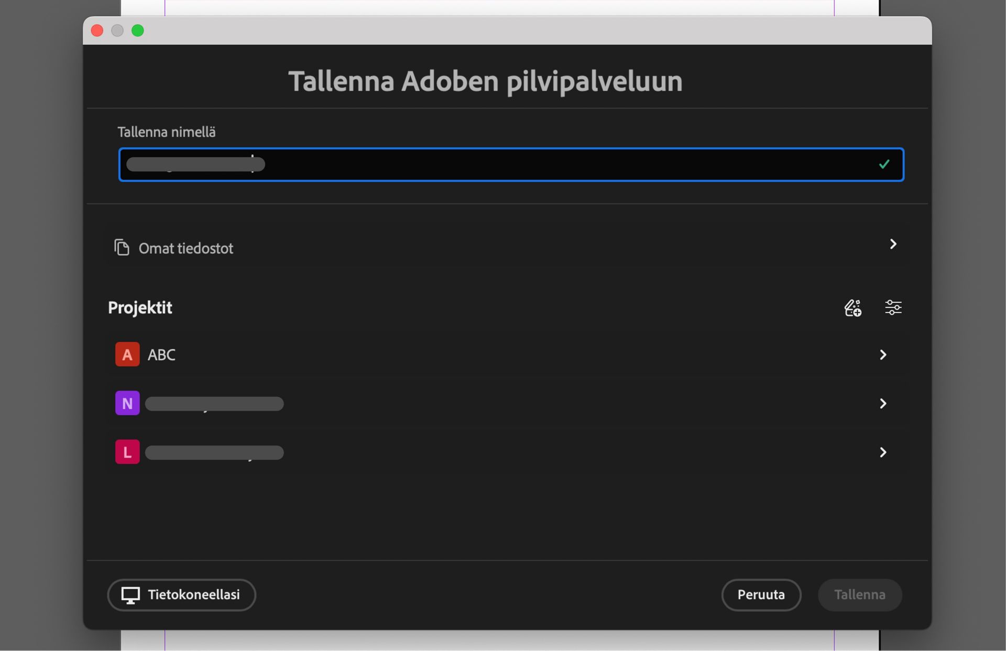Click the purple N project icon
This screenshot has width=1006, height=651.
click(x=127, y=403)
